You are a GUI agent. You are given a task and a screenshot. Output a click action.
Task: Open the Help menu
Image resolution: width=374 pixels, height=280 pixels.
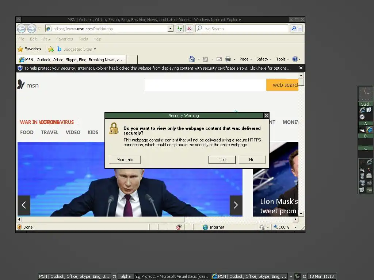pos(97,39)
